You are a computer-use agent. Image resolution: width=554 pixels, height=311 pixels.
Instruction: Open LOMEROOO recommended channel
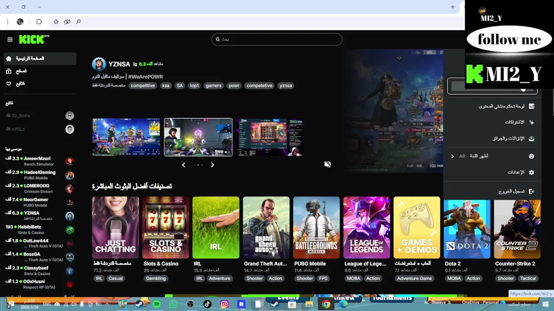pos(40,188)
